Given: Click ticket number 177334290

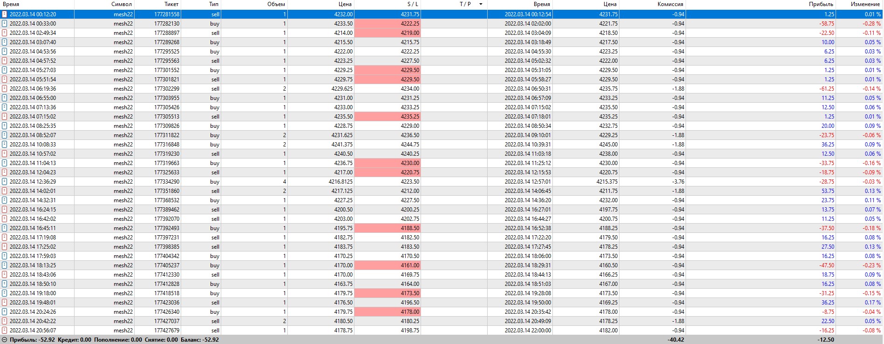Looking at the screenshot, I should pyautogui.click(x=167, y=182).
